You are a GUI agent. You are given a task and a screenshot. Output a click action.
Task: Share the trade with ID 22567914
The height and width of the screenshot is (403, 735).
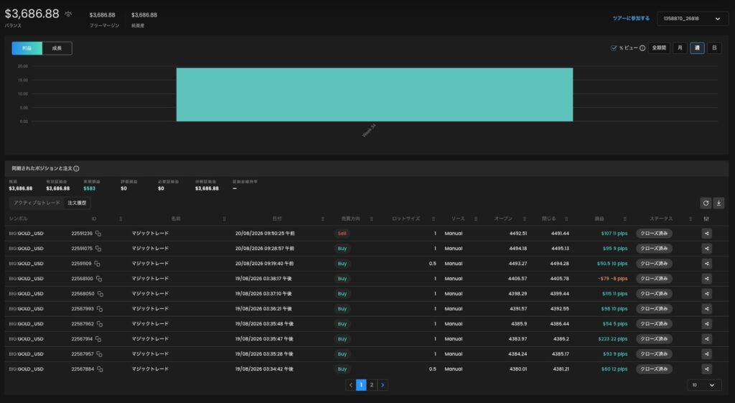(x=707, y=339)
